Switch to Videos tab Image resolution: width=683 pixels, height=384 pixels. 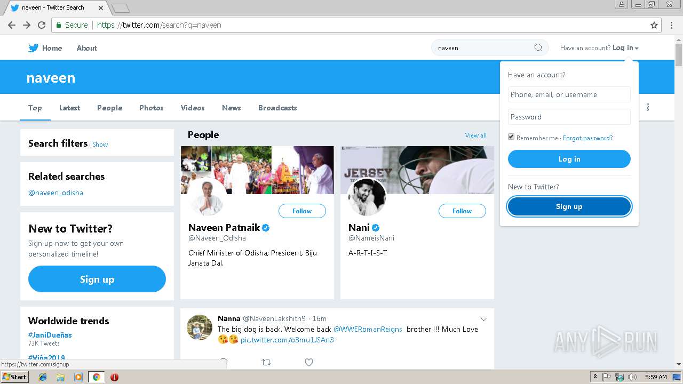pos(193,108)
